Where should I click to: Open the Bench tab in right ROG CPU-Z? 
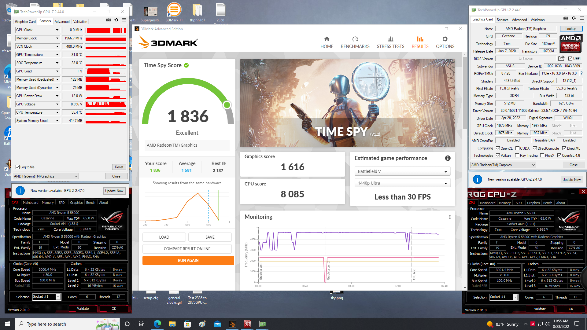tap(548, 203)
